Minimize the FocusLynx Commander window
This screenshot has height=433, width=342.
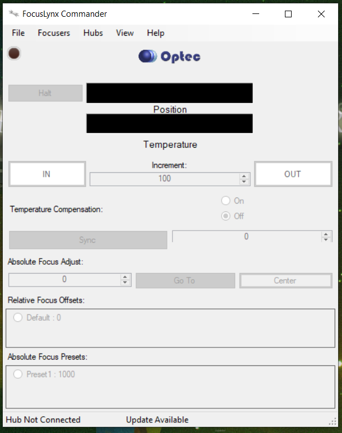(x=256, y=14)
